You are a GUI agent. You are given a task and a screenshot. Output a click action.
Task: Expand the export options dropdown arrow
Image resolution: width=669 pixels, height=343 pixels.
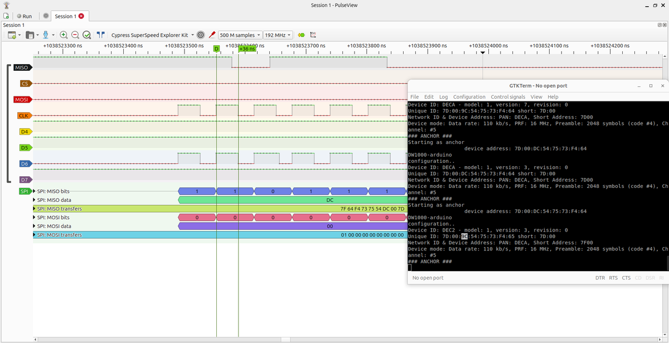[x=54, y=35]
